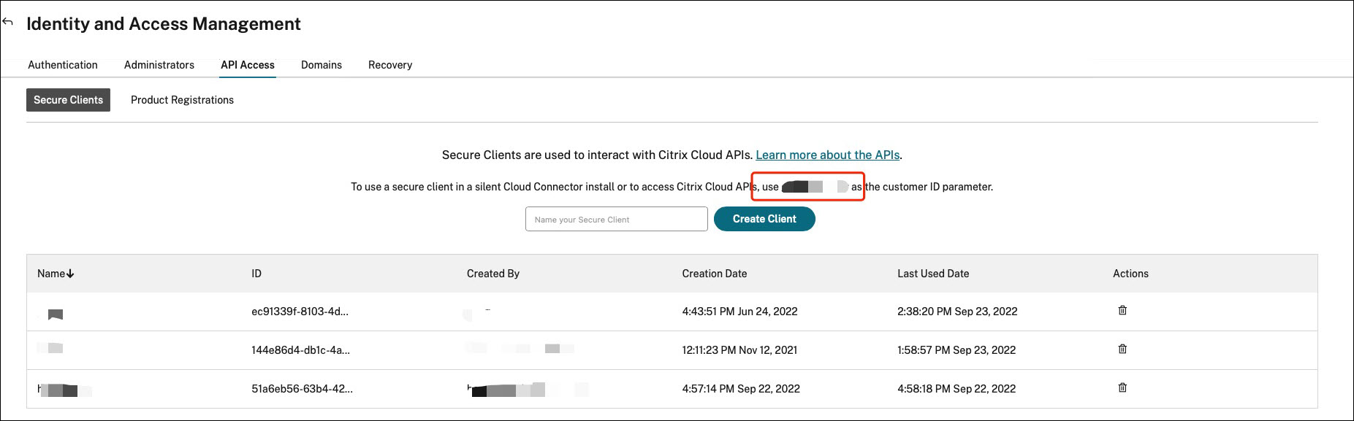Click the back arrow beside the page title
Screen dimensions: 1354x421
(8, 22)
